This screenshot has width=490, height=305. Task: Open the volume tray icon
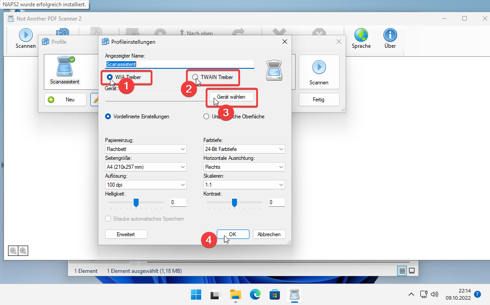click(x=435, y=294)
